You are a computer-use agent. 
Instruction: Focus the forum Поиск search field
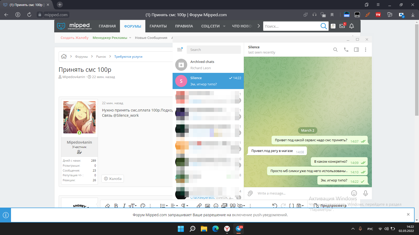[x=291, y=26]
